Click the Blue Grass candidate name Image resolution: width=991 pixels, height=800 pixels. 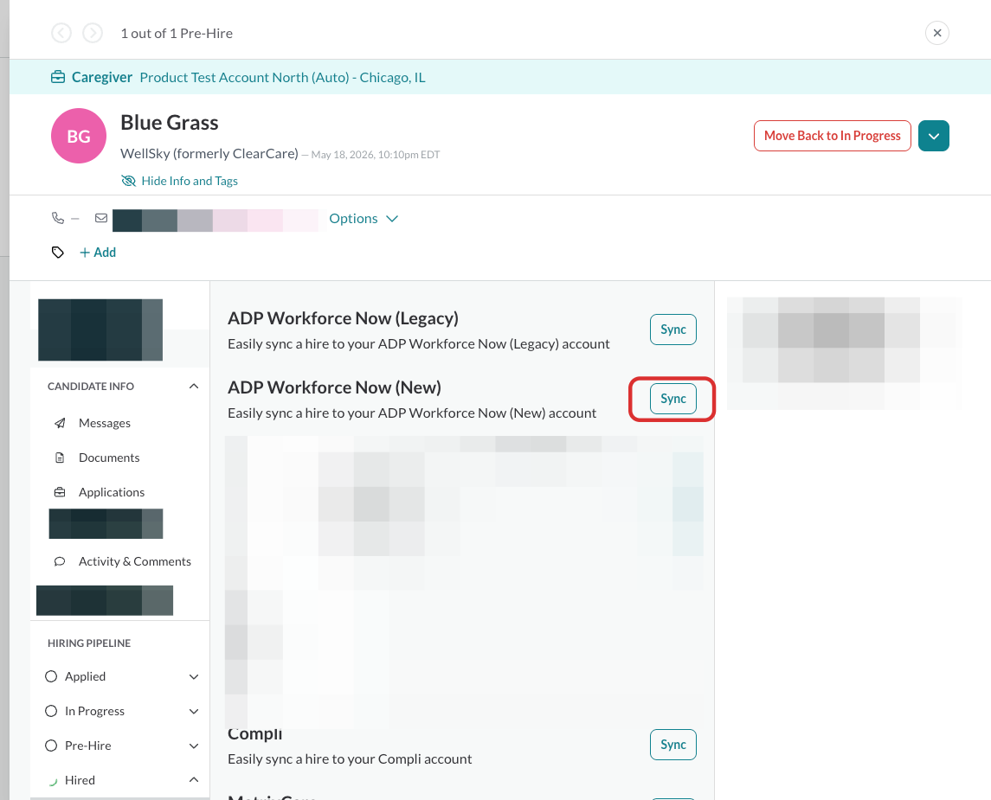click(170, 123)
